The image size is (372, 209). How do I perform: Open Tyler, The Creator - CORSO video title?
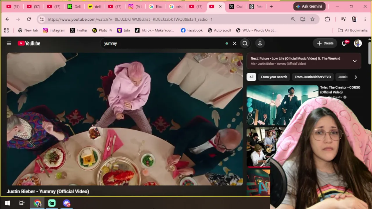pyautogui.click(x=340, y=90)
